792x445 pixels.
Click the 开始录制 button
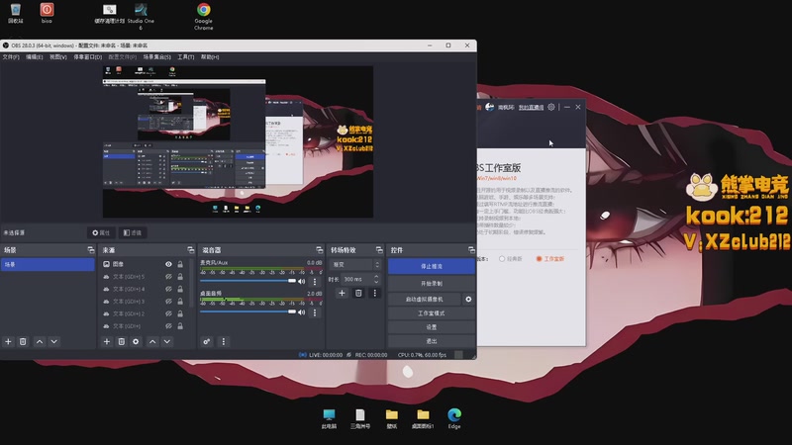point(432,284)
